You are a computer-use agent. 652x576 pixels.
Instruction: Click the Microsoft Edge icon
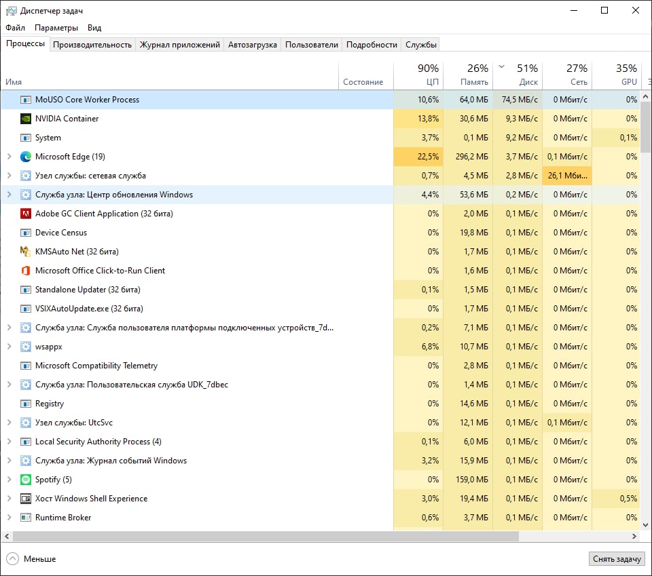tap(26, 157)
